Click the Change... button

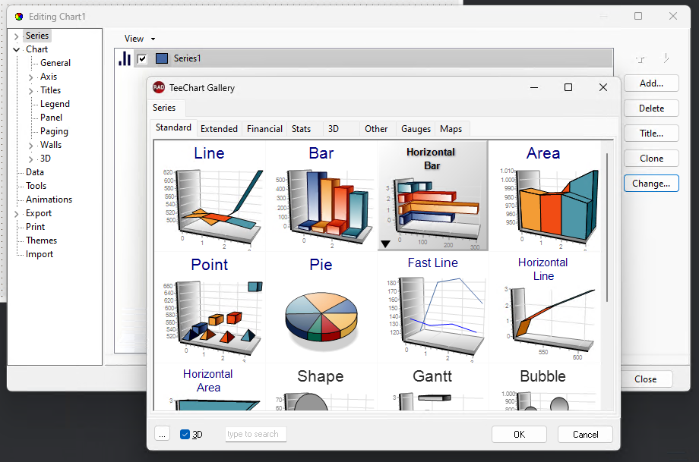[651, 184]
